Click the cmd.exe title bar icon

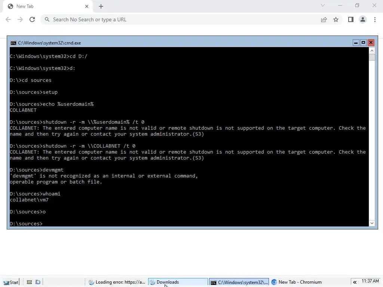coord(13,43)
